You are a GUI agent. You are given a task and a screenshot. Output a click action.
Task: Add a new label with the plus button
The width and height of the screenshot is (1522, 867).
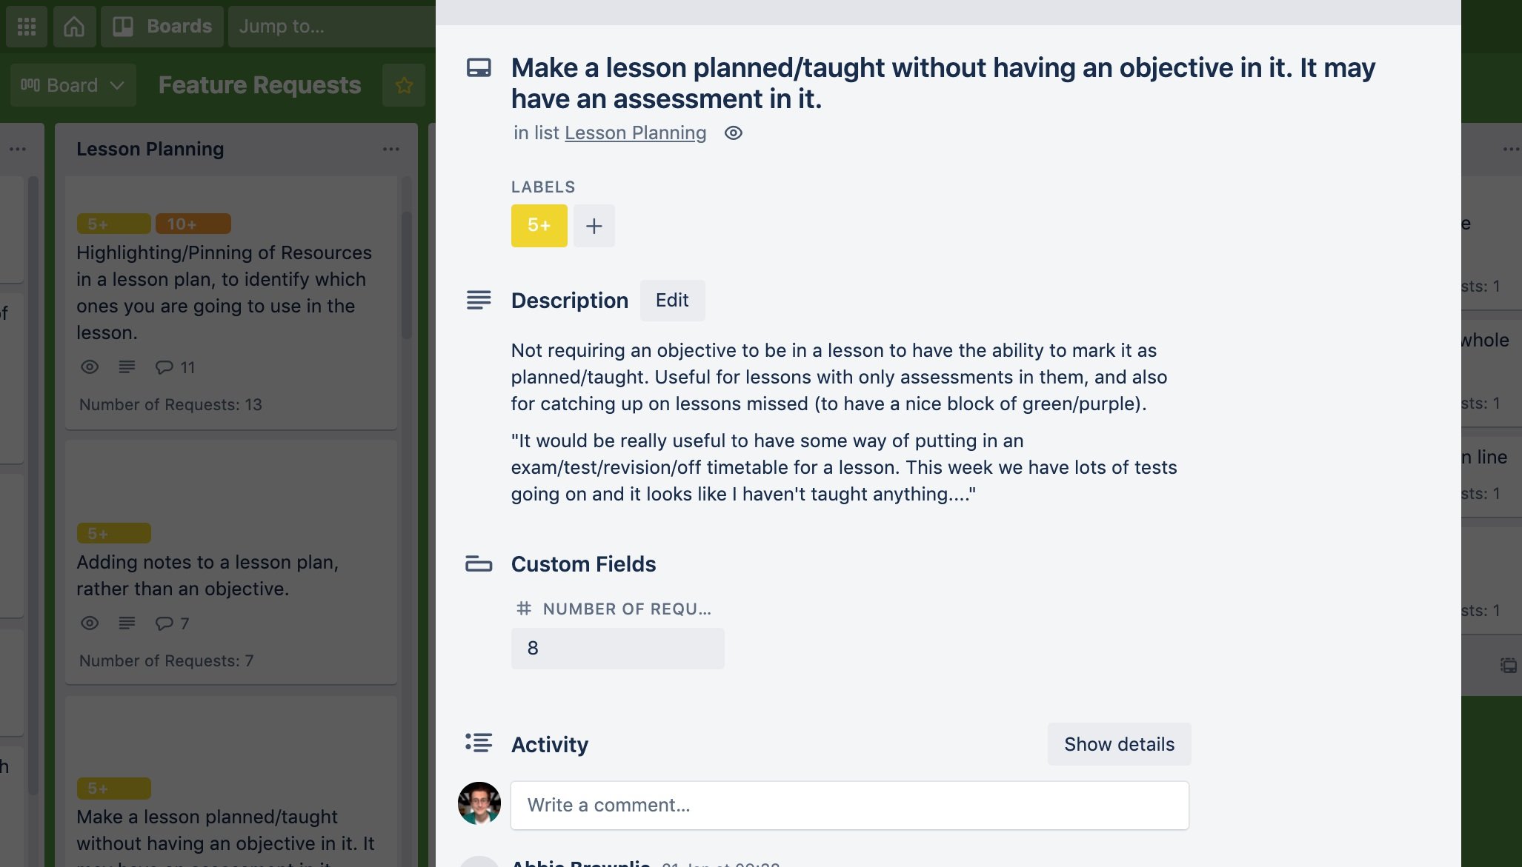tap(594, 226)
